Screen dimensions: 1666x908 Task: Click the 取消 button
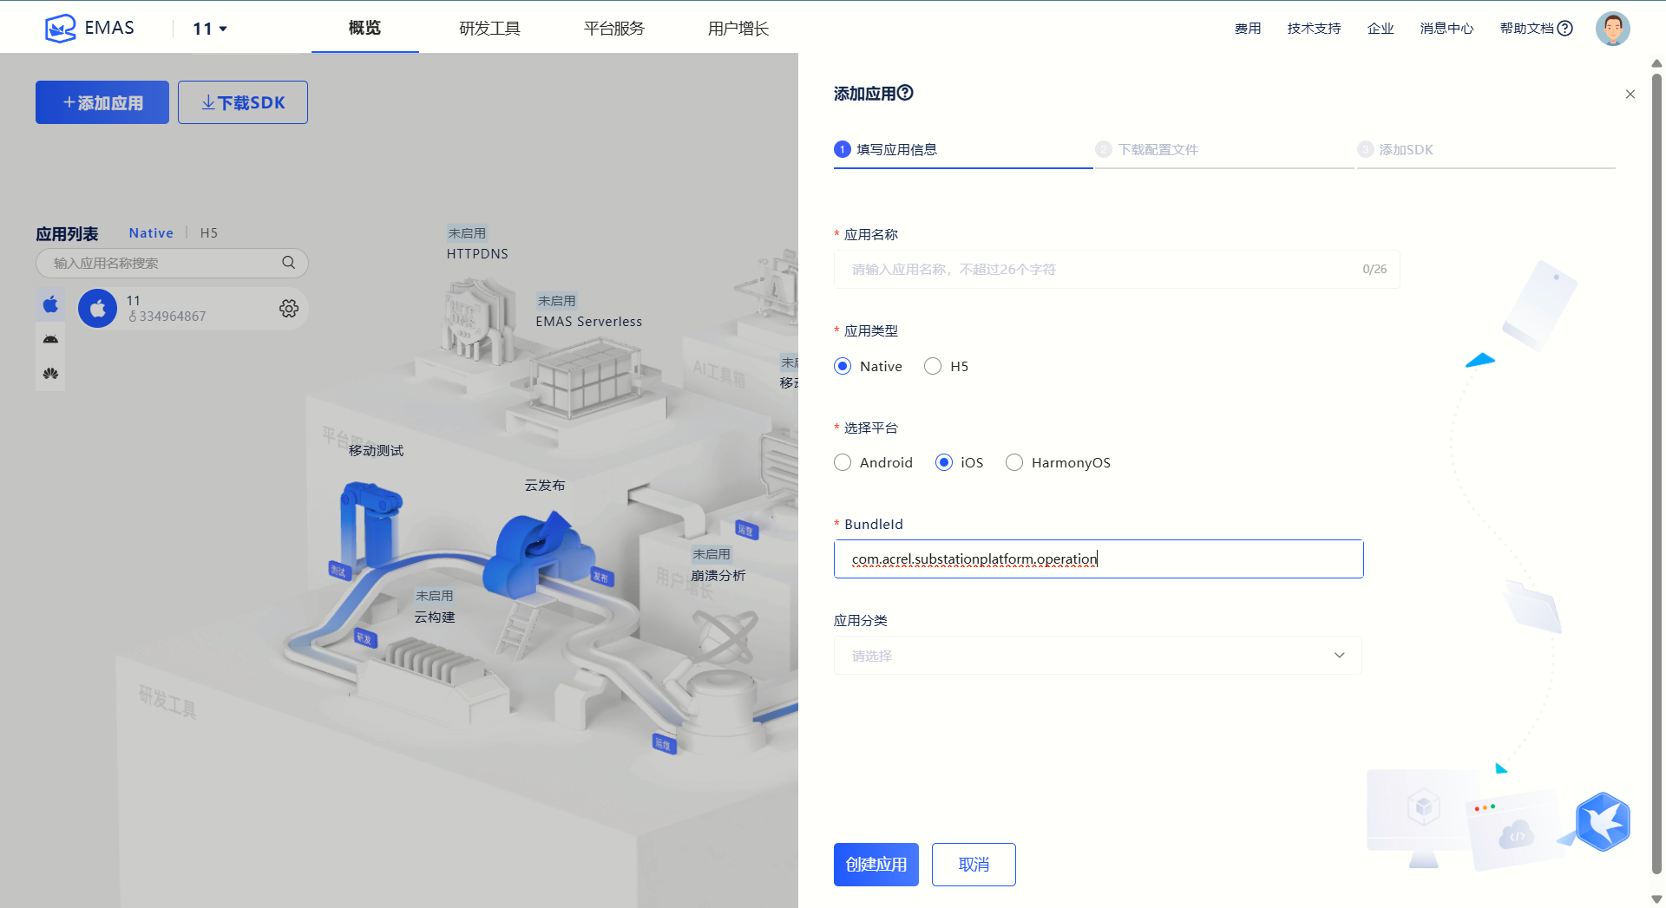tap(974, 865)
